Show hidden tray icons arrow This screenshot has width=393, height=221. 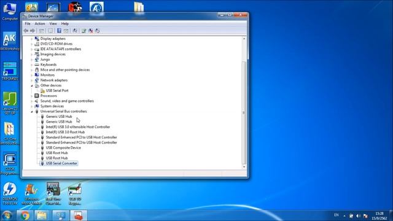click(x=344, y=215)
